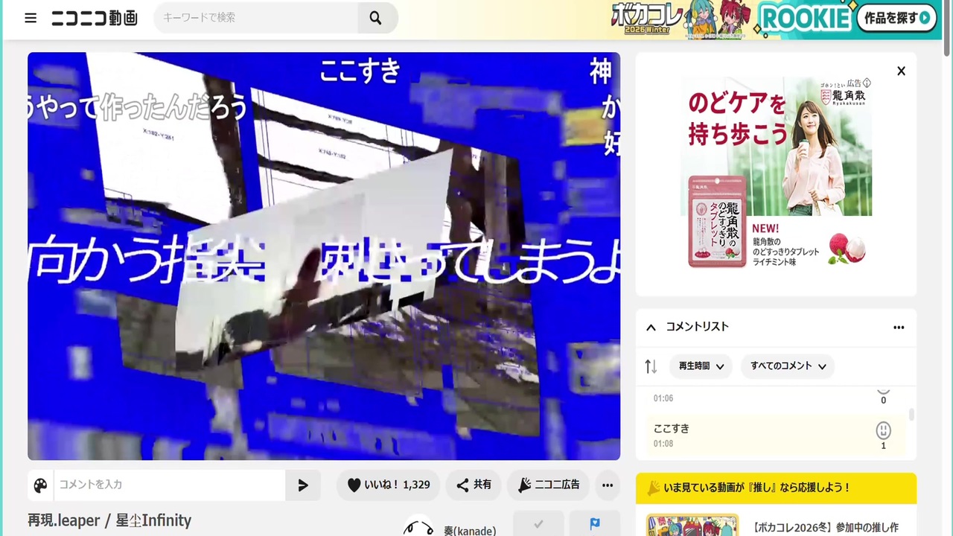This screenshot has width=953, height=536.
Task: Focus the コメントを入力 comment box
Action: pyautogui.click(x=170, y=485)
